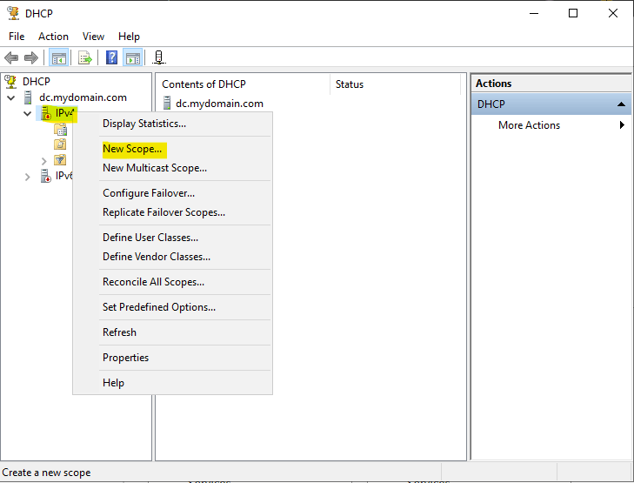The image size is (634, 483).
Task: Click Display Statistics... in the context menu
Action: coord(144,124)
